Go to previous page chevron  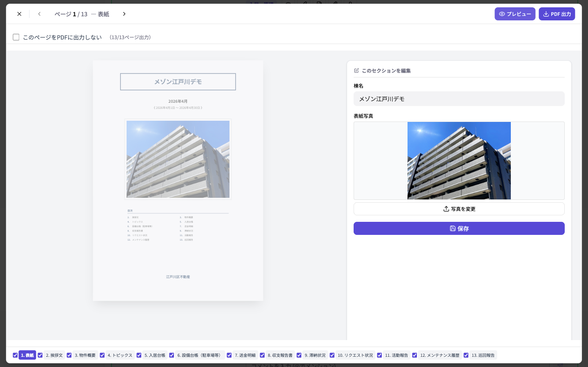[39, 14]
